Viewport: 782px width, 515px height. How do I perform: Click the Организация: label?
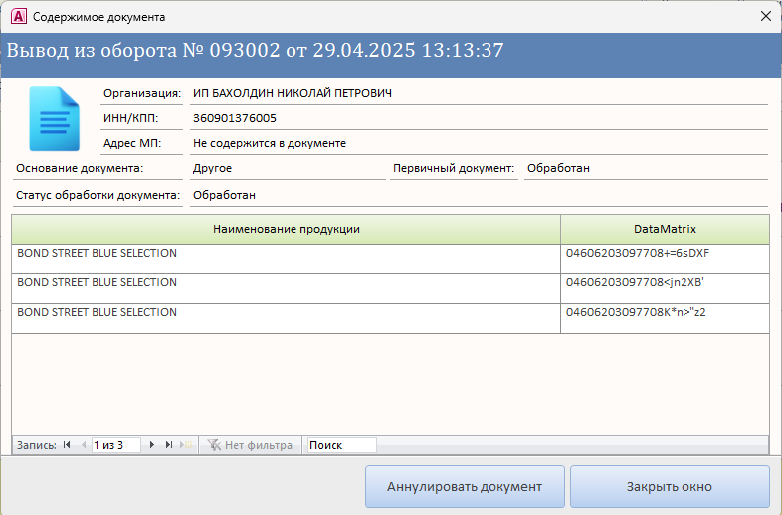coord(142,93)
